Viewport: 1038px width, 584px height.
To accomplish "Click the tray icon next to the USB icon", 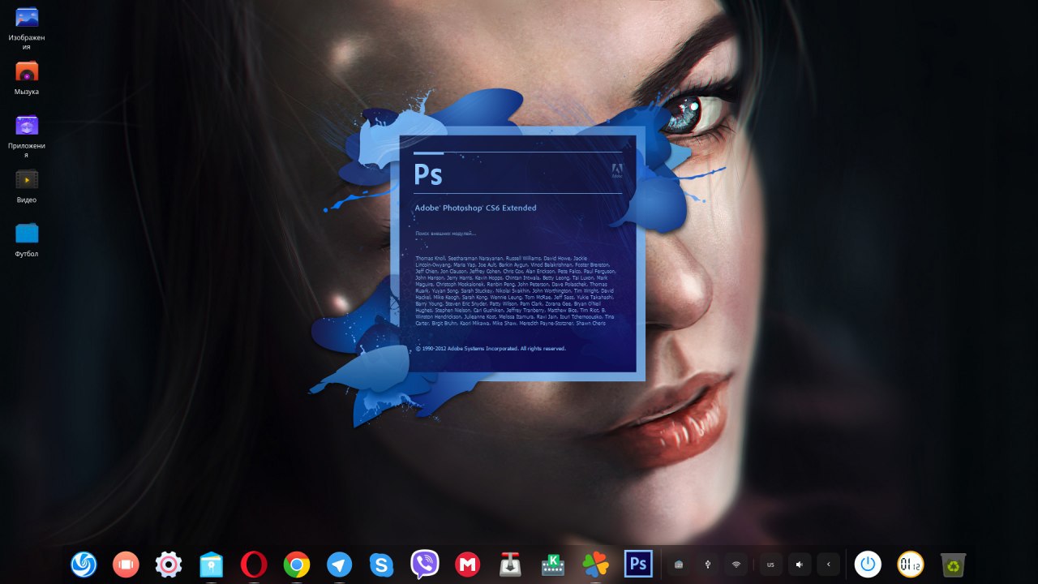I will coord(679,564).
